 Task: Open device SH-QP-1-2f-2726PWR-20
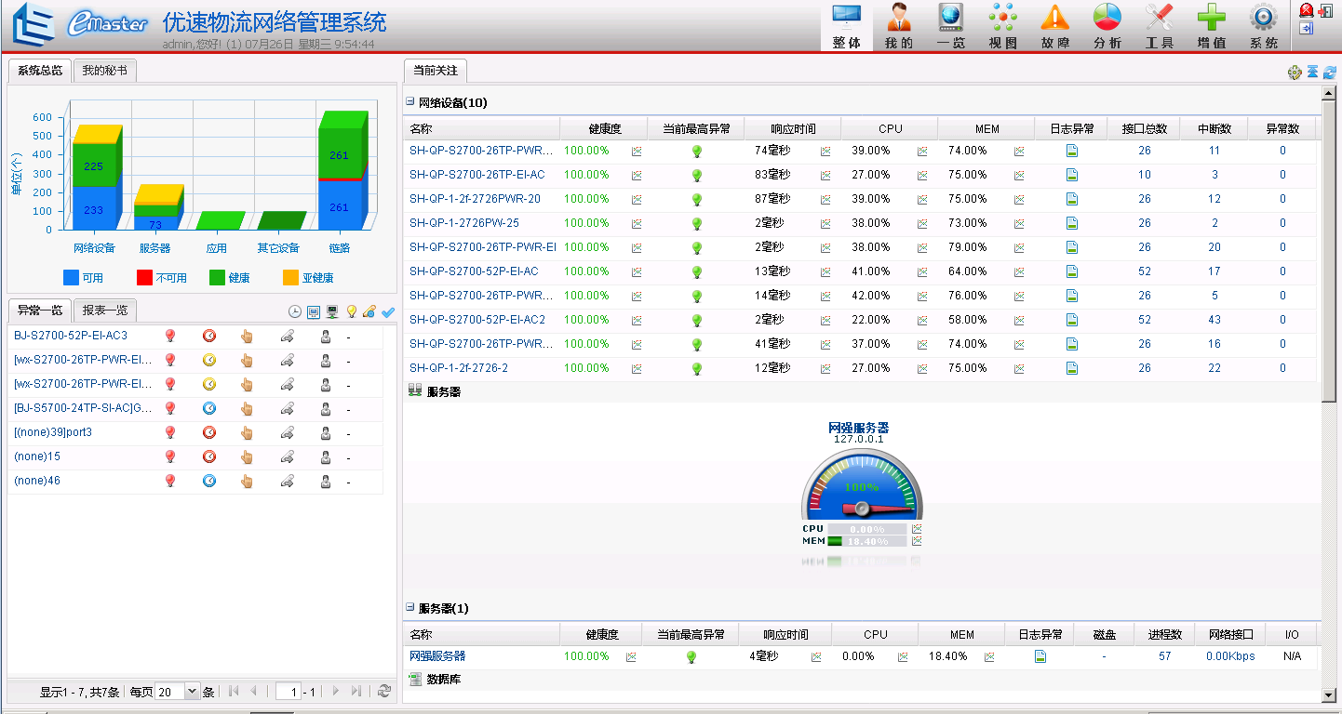475,199
